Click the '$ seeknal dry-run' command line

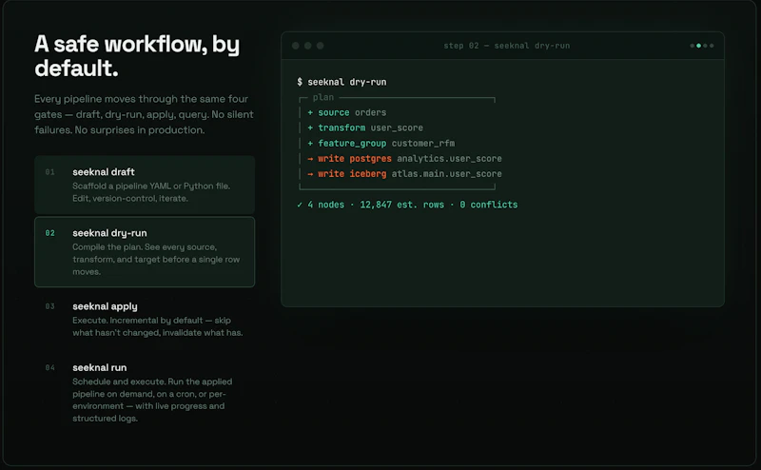(341, 82)
